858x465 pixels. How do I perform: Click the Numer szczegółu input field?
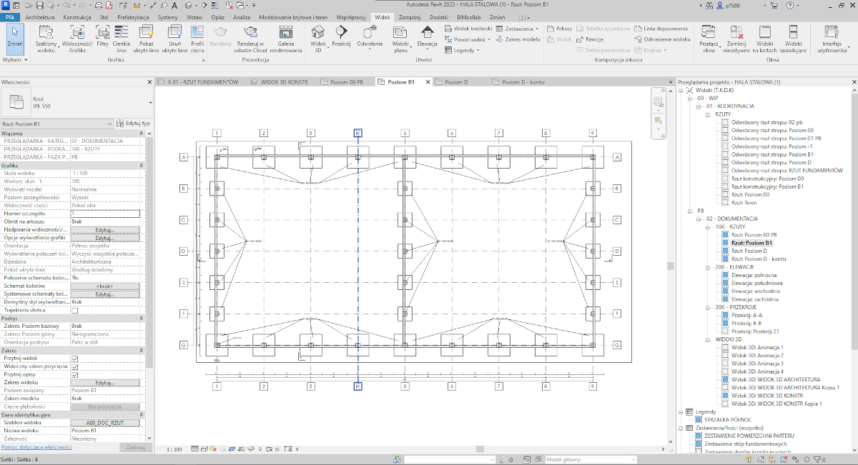point(105,214)
